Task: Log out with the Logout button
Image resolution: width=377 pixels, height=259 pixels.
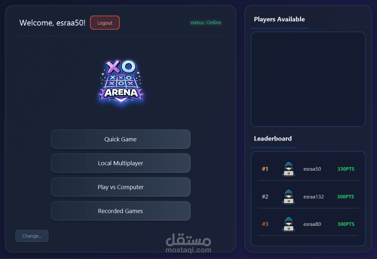Action: 105,23
